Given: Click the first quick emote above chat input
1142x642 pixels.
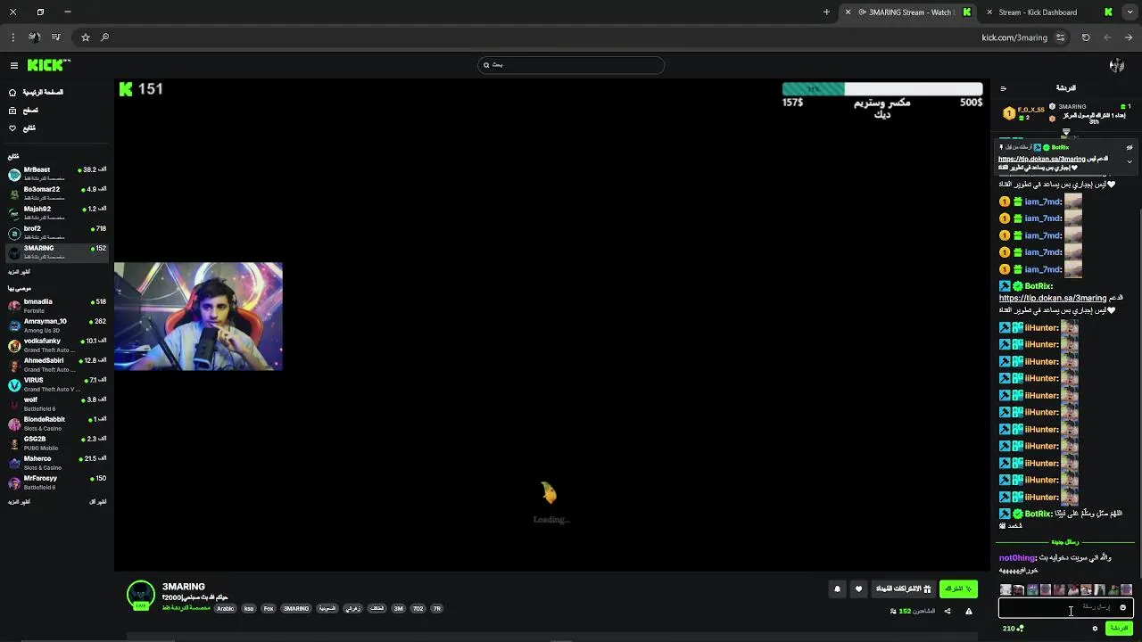Looking at the screenshot, I should pos(1005,590).
